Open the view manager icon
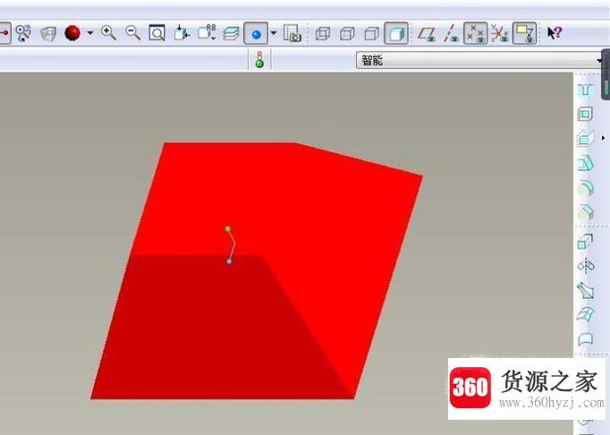The height and width of the screenshot is (435, 610). point(292,33)
